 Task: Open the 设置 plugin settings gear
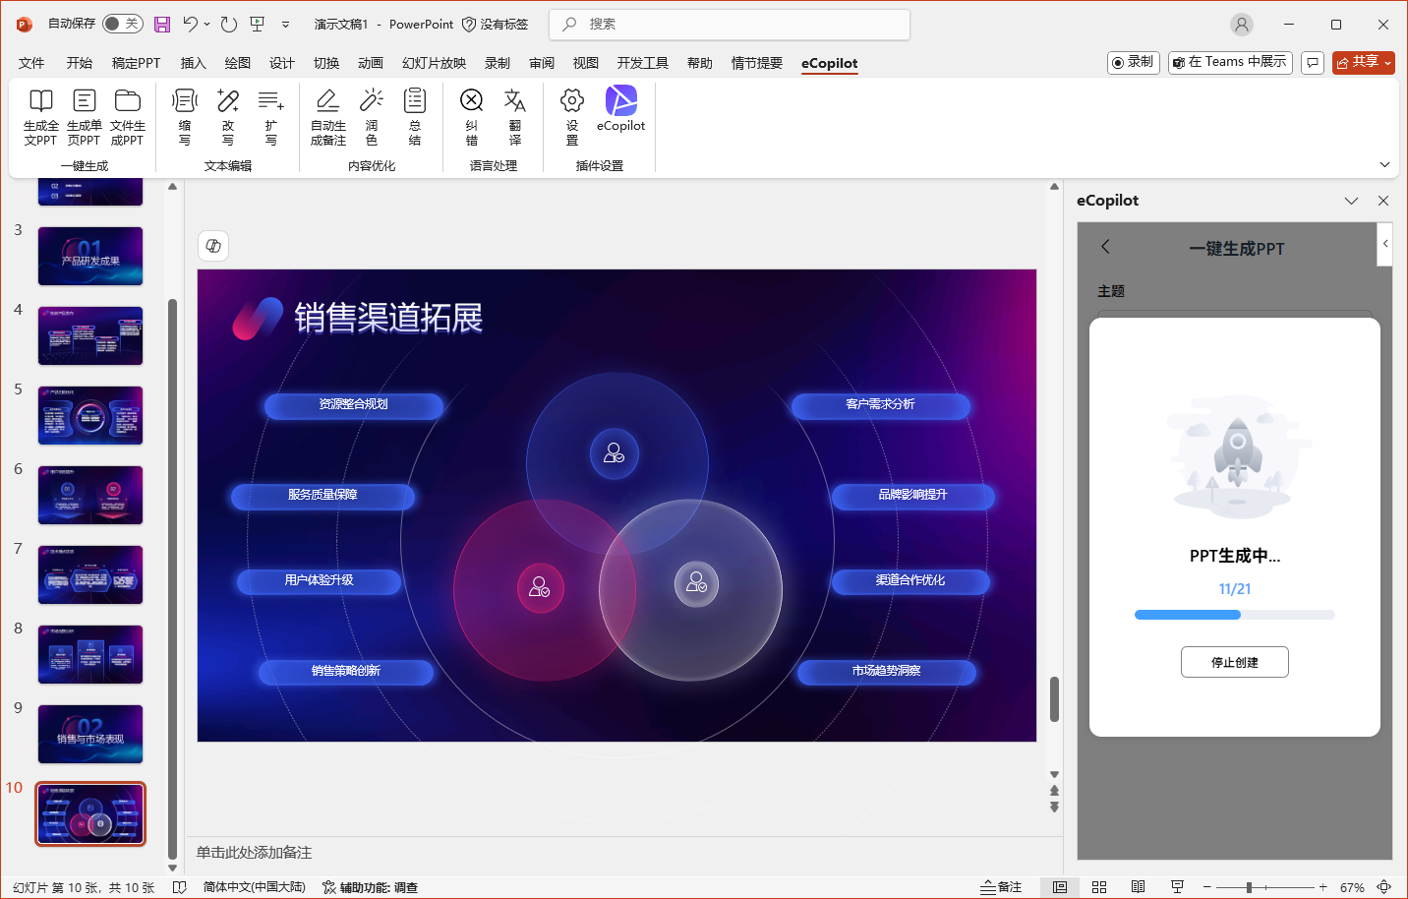[x=571, y=101]
